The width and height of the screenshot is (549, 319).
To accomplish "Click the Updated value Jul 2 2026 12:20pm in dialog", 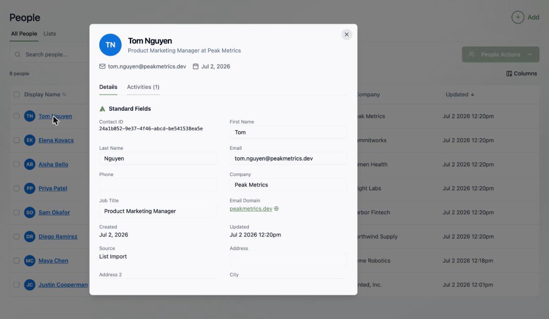I will (255, 235).
